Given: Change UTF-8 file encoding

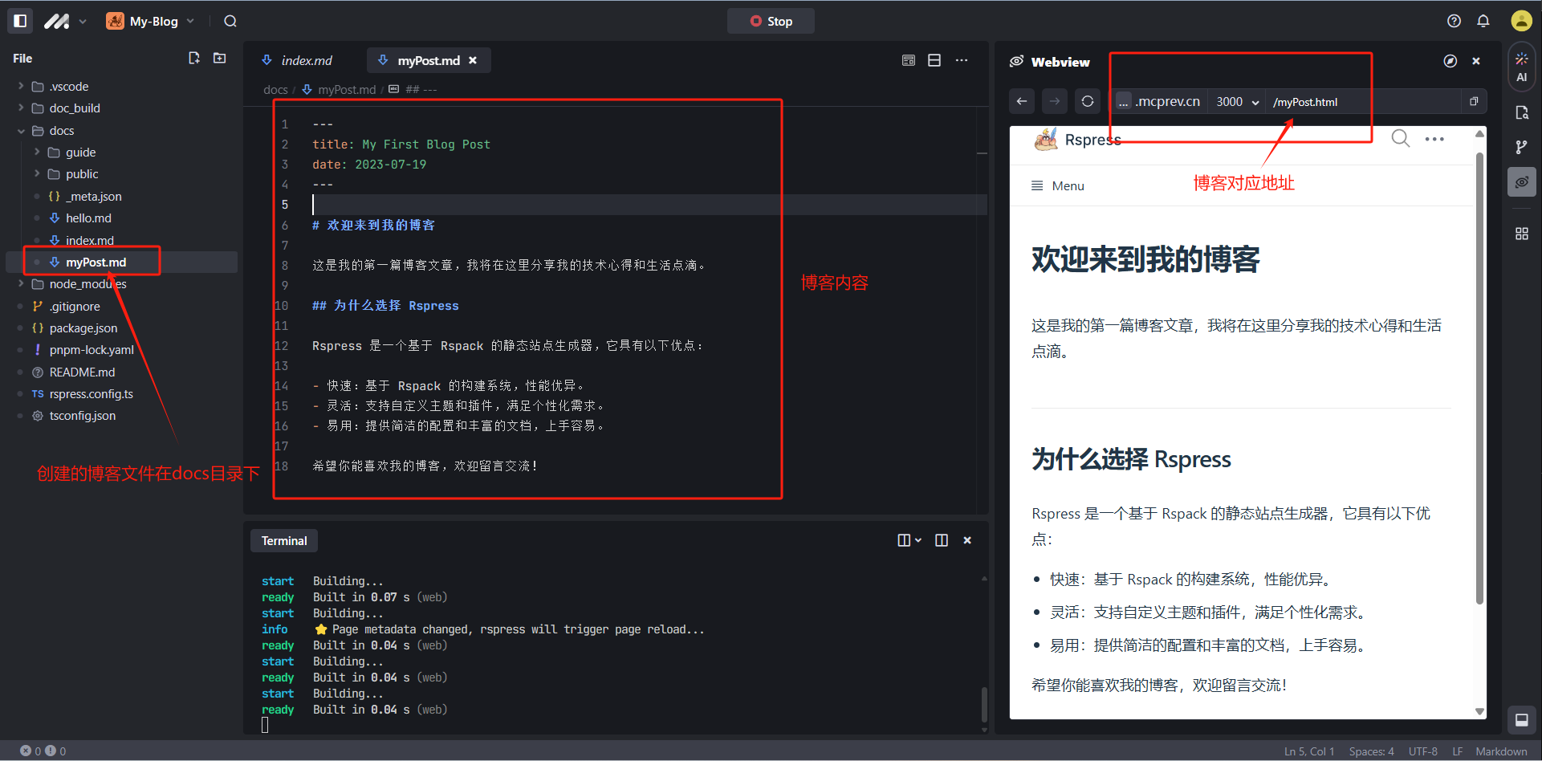Looking at the screenshot, I should point(1422,751).
